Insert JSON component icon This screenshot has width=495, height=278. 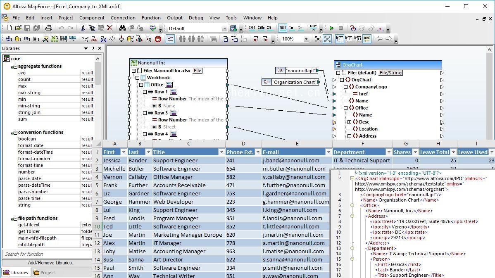pos(73,39)
